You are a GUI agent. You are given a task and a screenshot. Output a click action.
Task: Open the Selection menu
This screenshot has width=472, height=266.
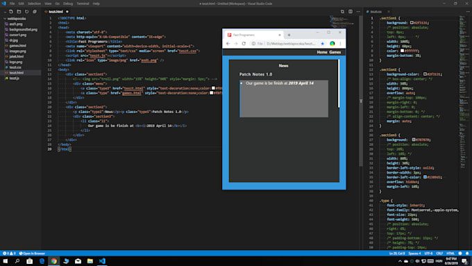click(34, 3)
